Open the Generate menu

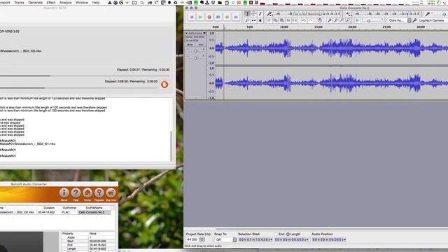pyautogui.click(x=36, y=2)
